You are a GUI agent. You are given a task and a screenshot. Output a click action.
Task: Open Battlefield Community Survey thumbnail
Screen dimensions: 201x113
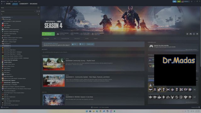click(x=54, y=64)
